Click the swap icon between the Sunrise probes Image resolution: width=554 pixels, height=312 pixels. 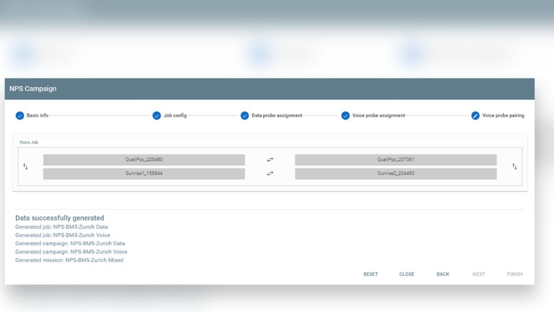tap(269, 173)
